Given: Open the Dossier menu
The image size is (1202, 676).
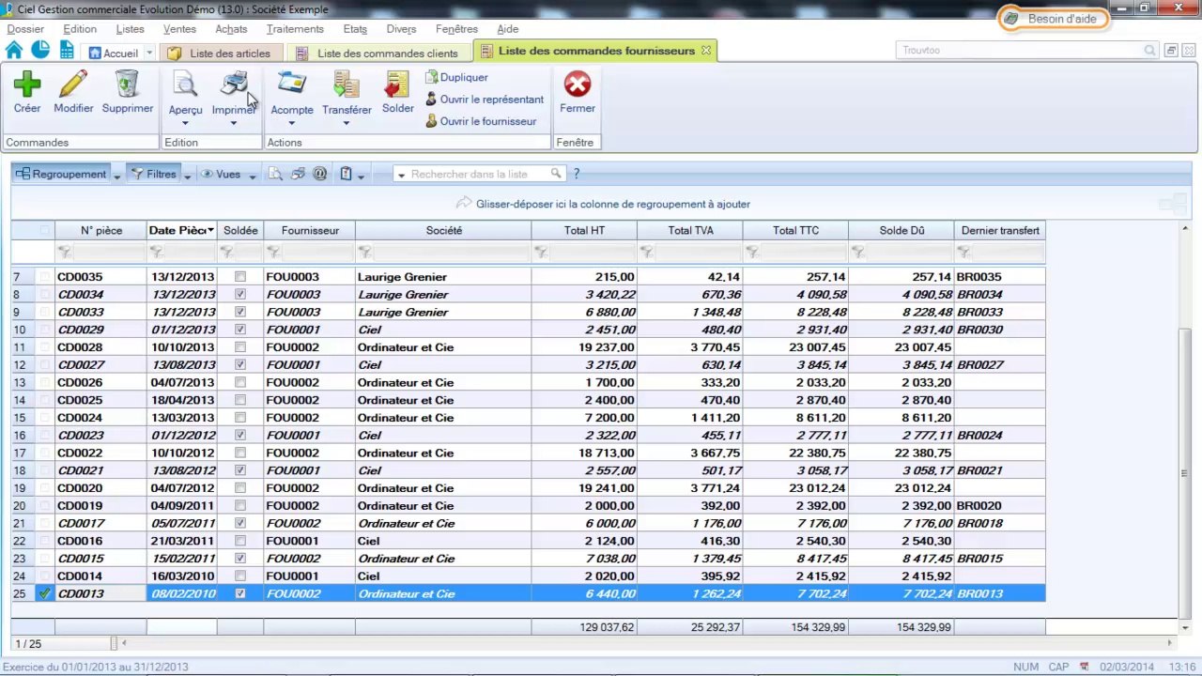Looking at the screenshot, I should coord(25,29).
